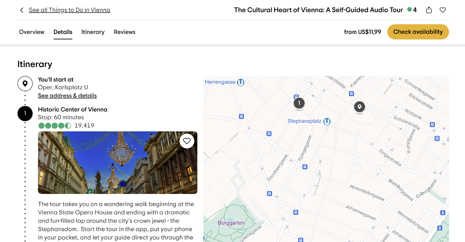Click the back arrow icon

click(x=22, y=10)
